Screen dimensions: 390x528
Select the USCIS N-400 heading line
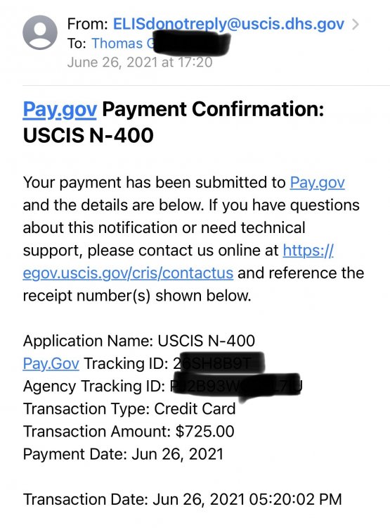pyautogui.click(x=89, y=135)
